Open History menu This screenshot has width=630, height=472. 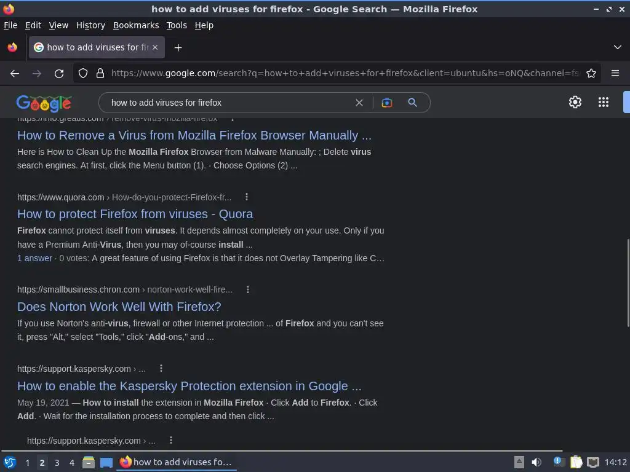[91, 25]
